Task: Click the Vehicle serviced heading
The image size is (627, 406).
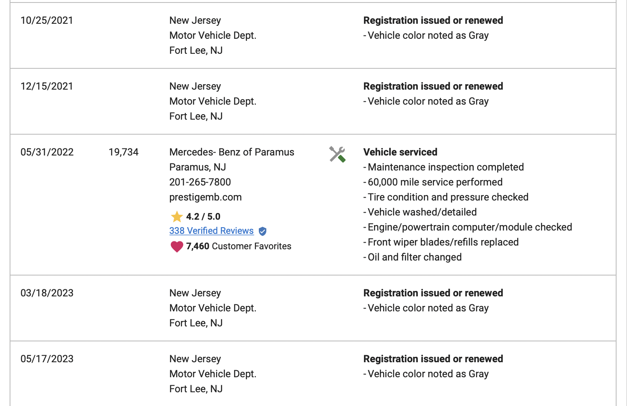Action: [x=400, y=152]
